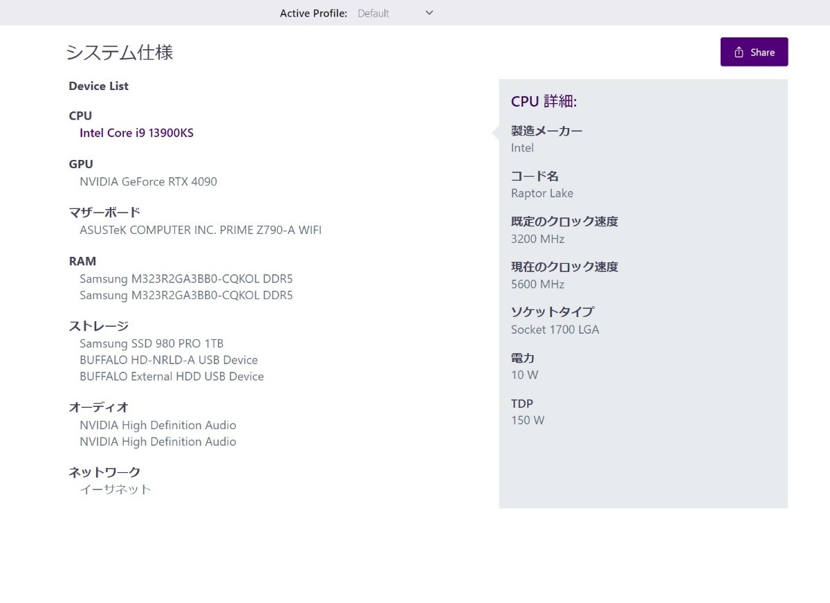Select the Intel Core i9 13900KS device
The height and width of the screenshot is (603, 830).
tap(136, 133)
